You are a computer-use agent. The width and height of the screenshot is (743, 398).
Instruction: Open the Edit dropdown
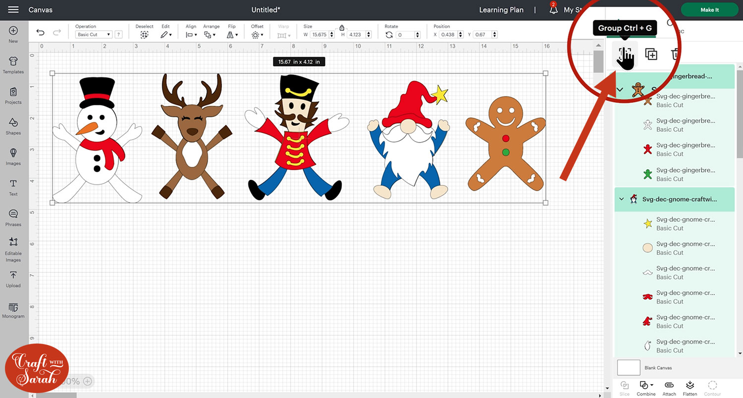(x=166, y=35)
